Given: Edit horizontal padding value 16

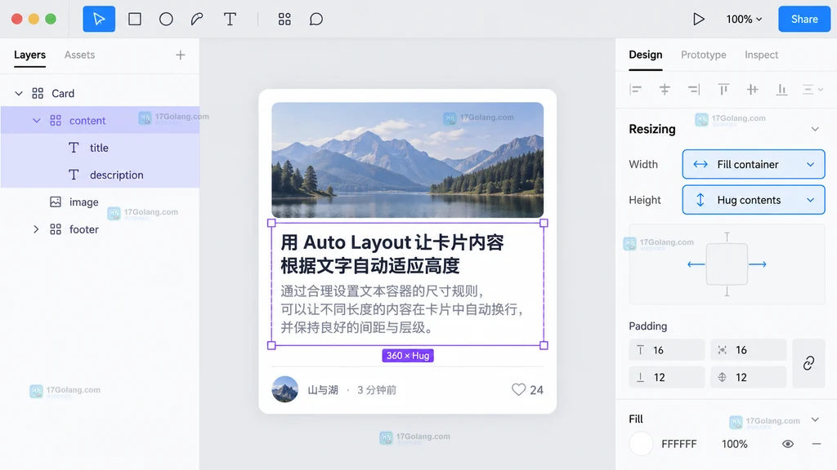Looking at the screenshot, I should point(749,350).
